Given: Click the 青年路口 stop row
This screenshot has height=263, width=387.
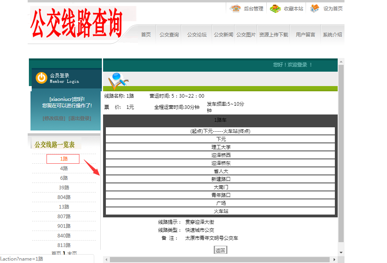Looking at the screenshot, I should tap(221, 195).
